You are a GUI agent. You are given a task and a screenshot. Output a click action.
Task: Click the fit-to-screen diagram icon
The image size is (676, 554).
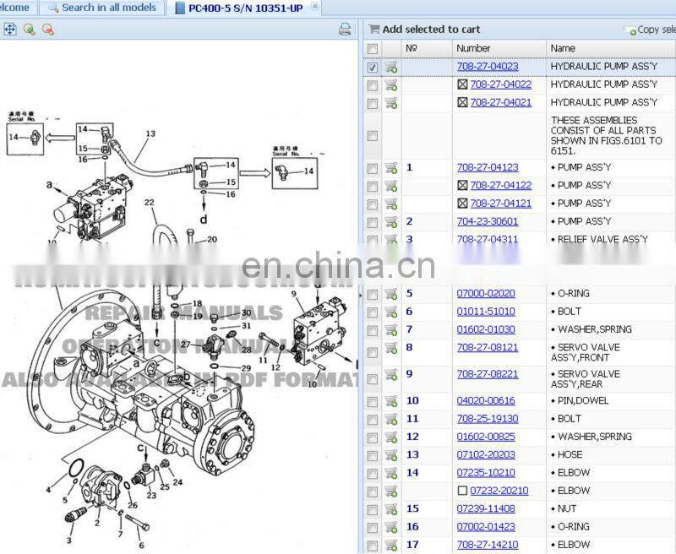pos(10,30)
